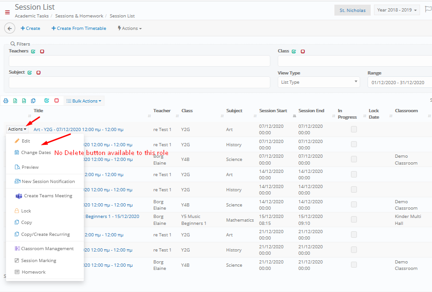Tick In Progress for the Art 14/12/2020 session
Viewport: 432px width, 292px height.
pos(354,174)
